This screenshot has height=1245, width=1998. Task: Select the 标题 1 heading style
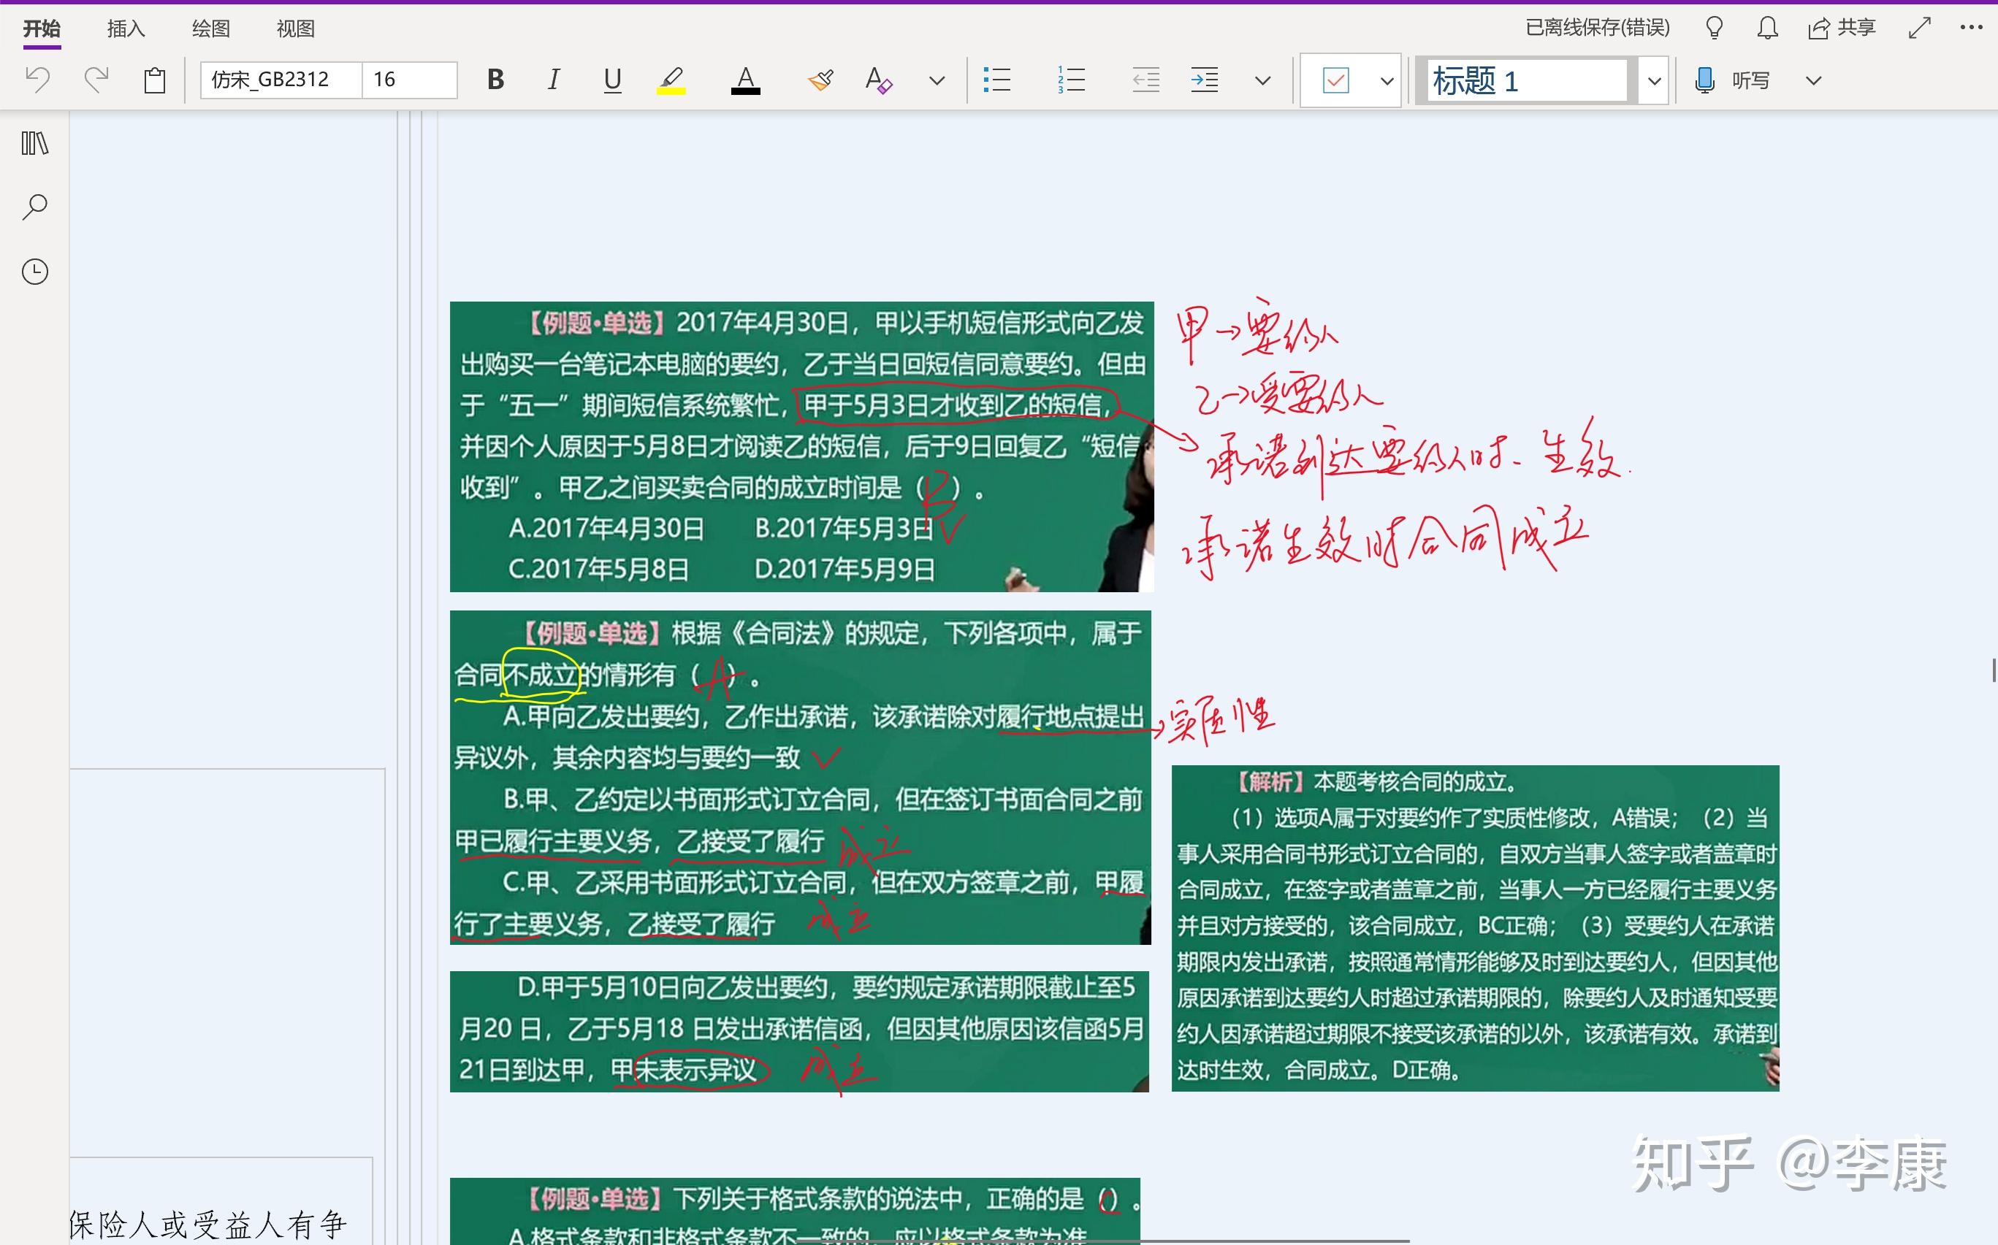pos(1527,81)
